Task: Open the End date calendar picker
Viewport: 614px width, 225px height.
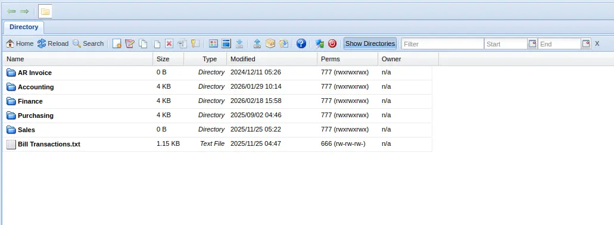Action: click(586, 43)
